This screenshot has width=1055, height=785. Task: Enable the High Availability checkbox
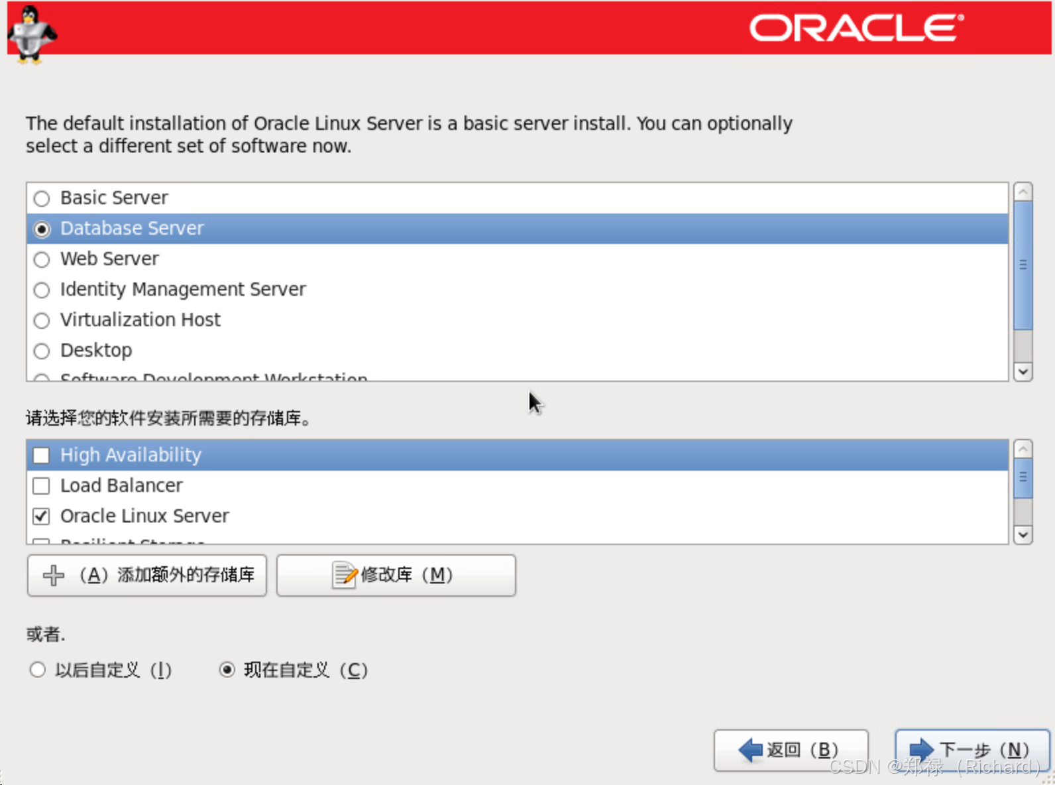click(x=41, y=455)
